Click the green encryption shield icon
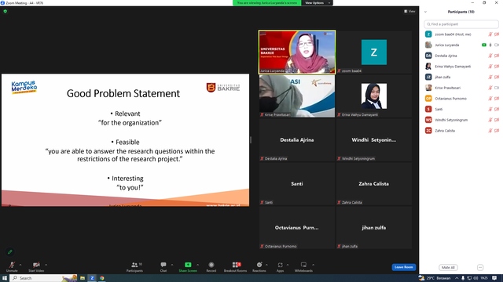Image resolution: width=503 pixels, height=282 pixels. [x=6, y=11]
